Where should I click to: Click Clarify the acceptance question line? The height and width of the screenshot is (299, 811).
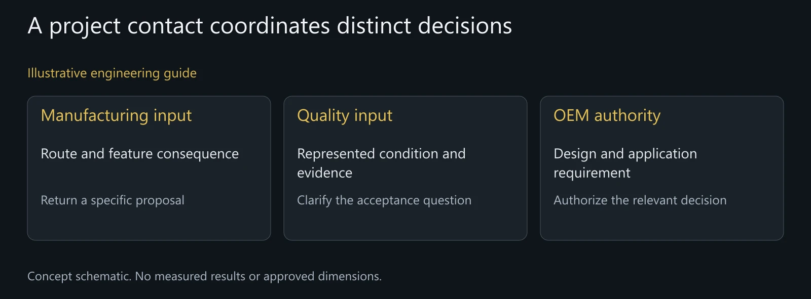[384, 200]
